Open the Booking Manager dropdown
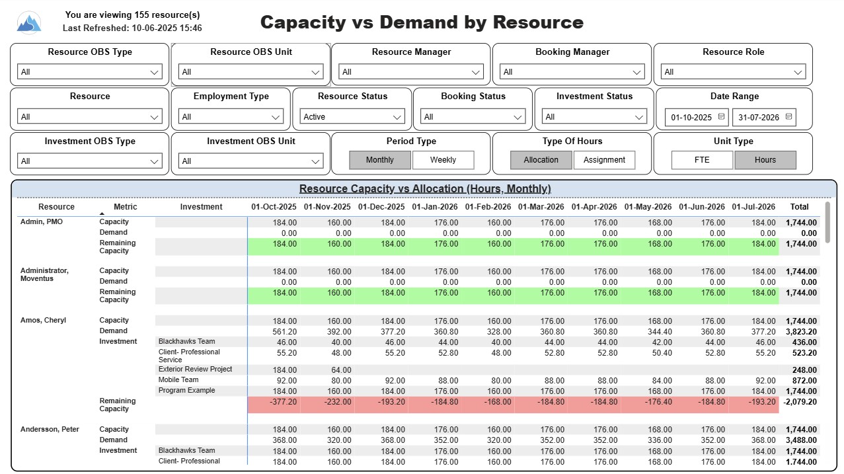Screen dimensions: 844x474 click(x=571, y=72)
